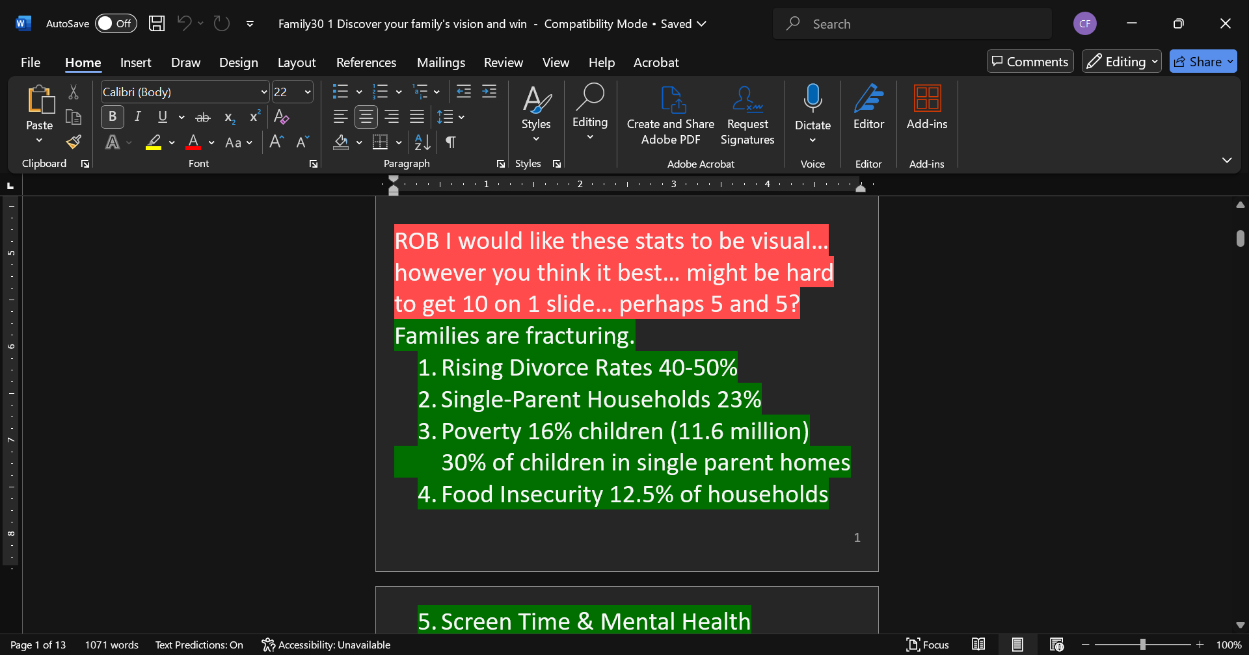Click the Increase Indent icon
The height and width of the screenshot is (655, 1249).
coord(489,92)
